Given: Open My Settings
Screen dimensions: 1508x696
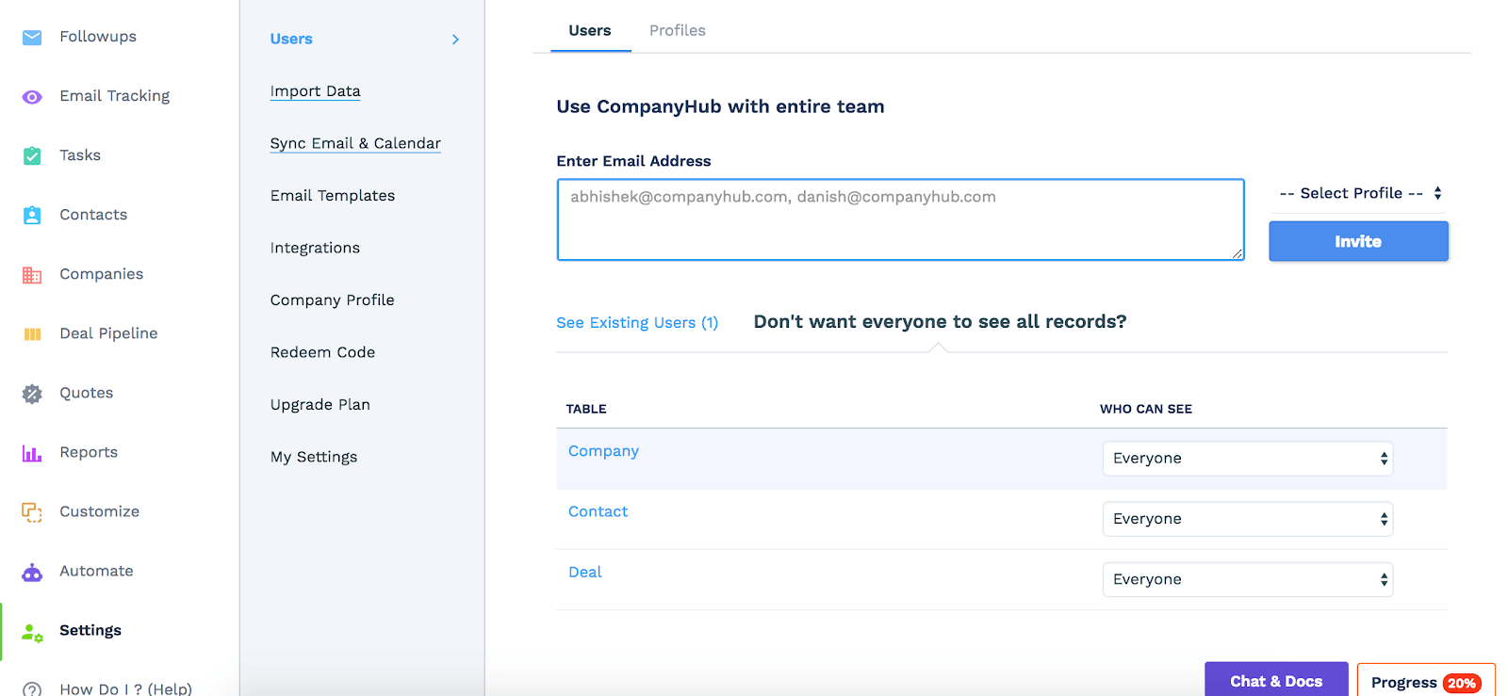Looking at the screenshot, I should click(314, 457).
